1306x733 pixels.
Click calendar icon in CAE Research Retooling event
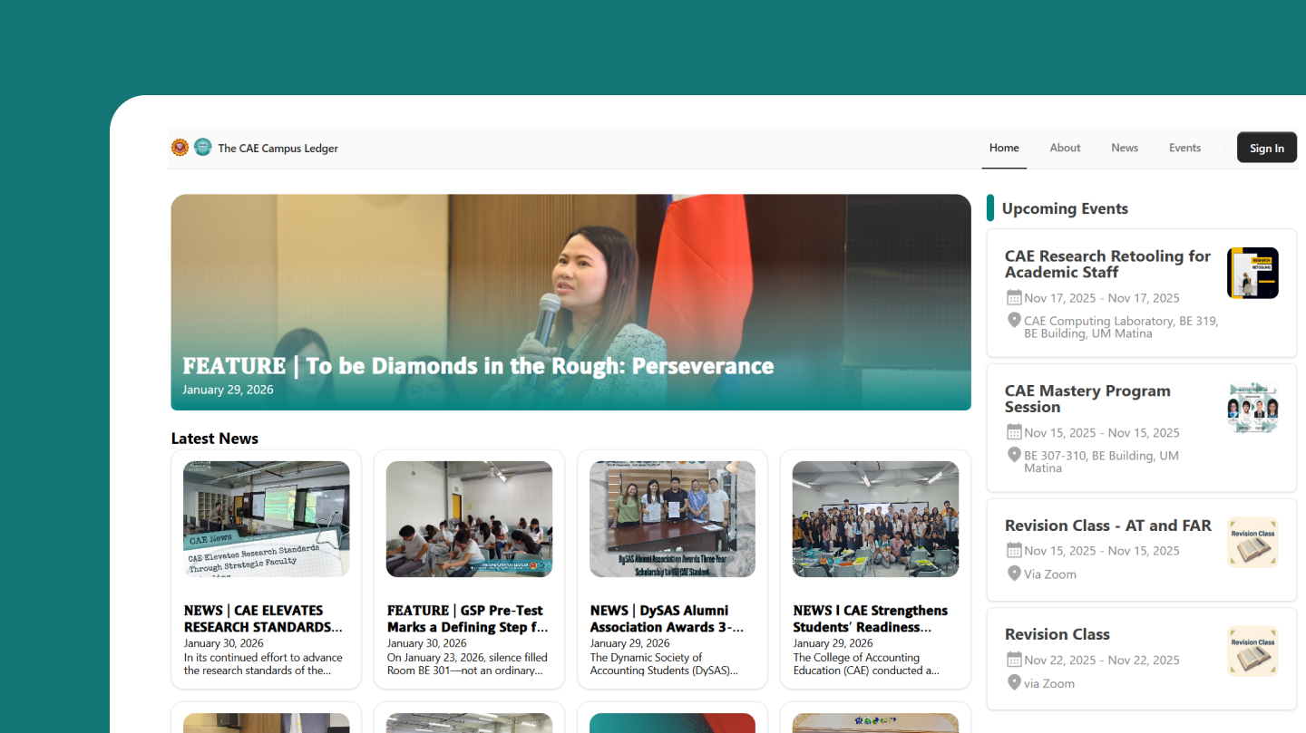(x=1014, y=298)
